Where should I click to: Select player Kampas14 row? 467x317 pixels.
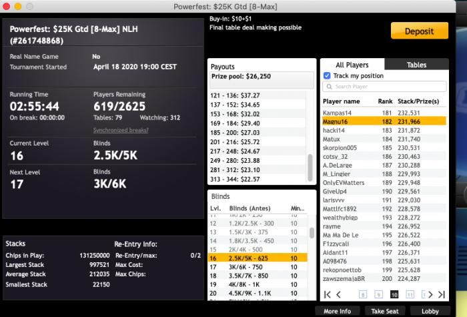pyautogui.click(x=384, y=113)
